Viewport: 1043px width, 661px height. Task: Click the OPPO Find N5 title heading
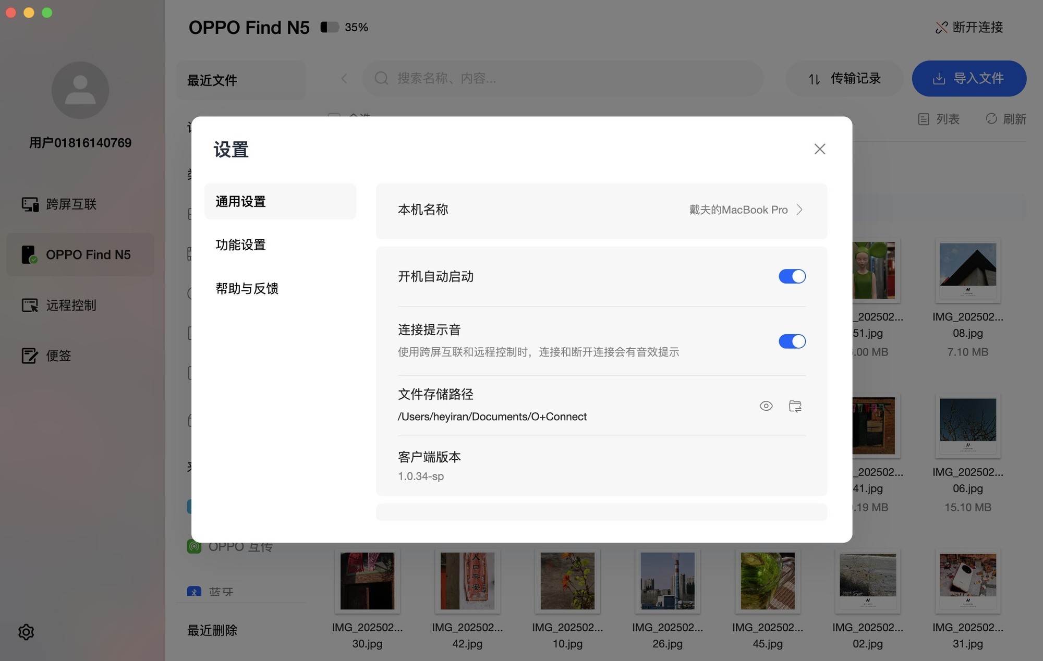point(249,27)
